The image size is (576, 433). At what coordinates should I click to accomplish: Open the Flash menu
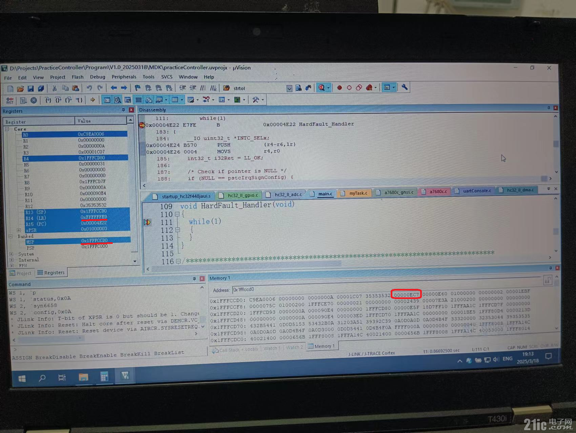click(x=78, y=77)
